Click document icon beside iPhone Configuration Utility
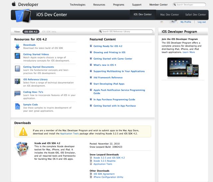 (x=91, y=177)
